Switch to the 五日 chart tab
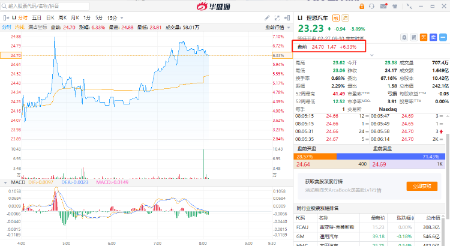Image resolution: width=450 pixels, height=246 pixels. 37,18
